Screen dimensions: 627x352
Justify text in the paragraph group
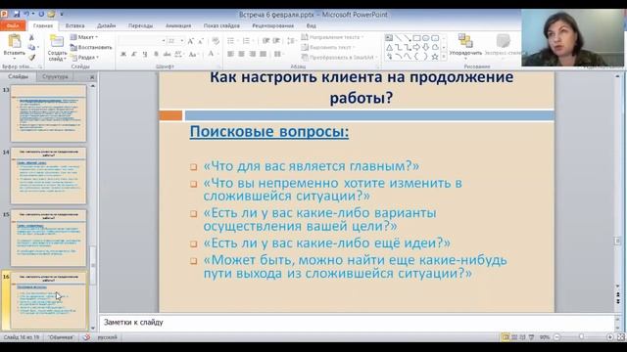click(x=263, y=54)
